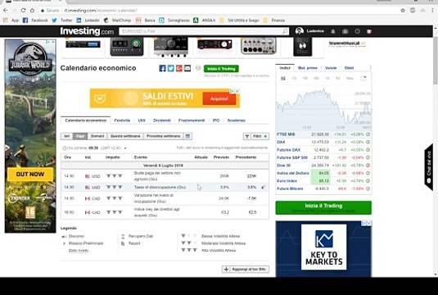
Task: Go back using the browser back arrow
Action: [5, 11]
